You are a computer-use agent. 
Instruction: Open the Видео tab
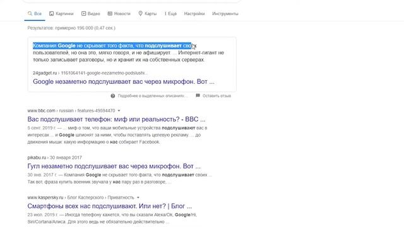(x=91, y=14)
